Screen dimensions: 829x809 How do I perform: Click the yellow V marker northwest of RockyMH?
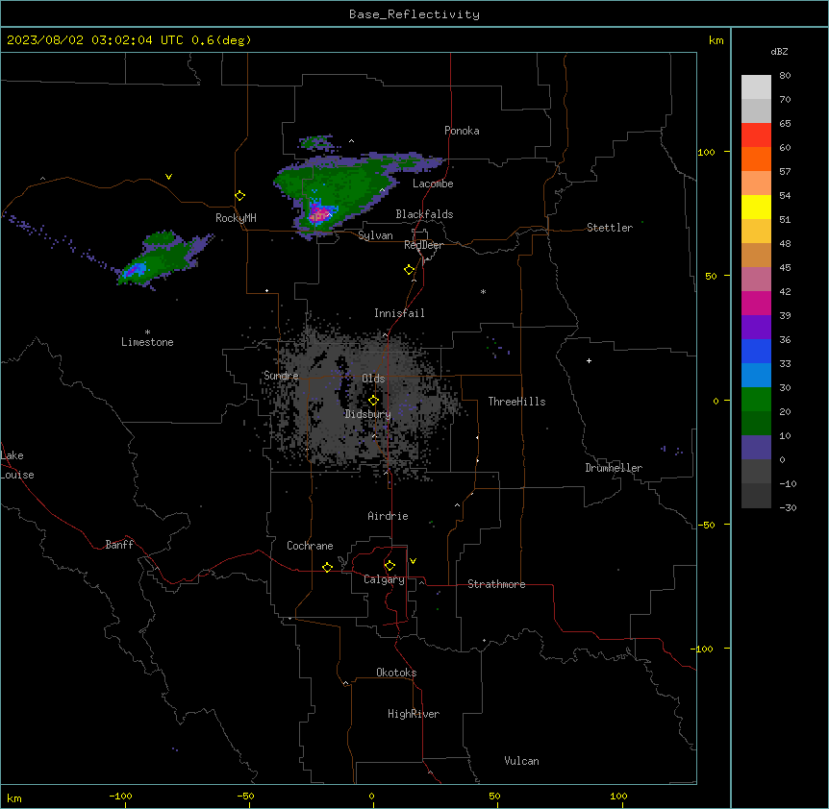pyautogui.click(x=168, y=177)
